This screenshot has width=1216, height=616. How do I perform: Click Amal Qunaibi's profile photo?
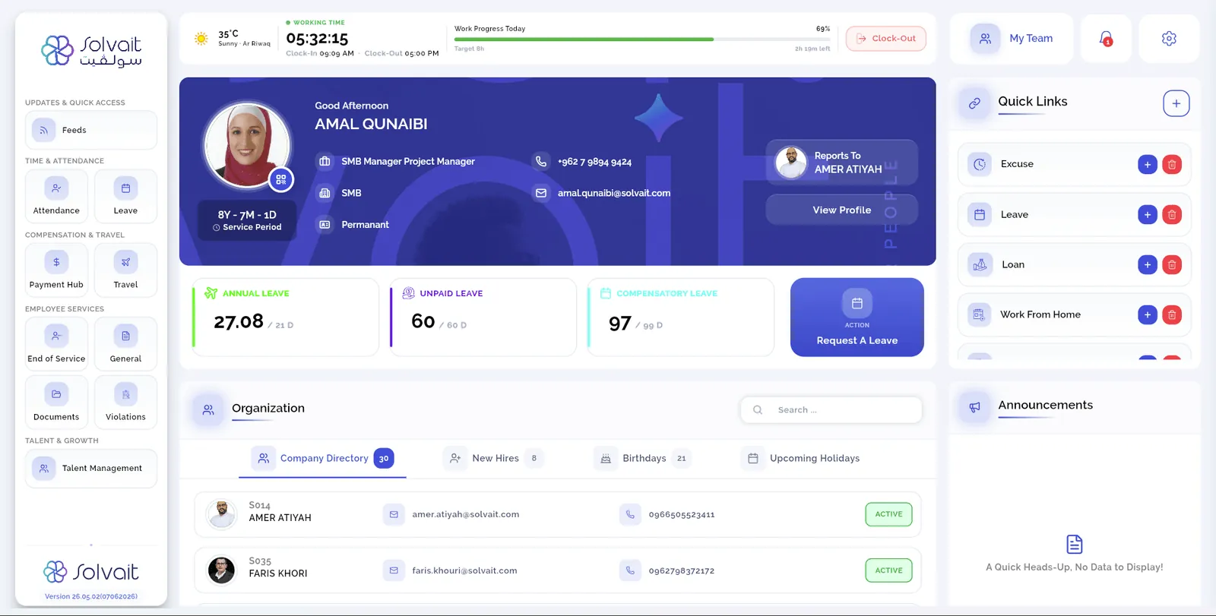pyautogui.click(x=248, y=144)
